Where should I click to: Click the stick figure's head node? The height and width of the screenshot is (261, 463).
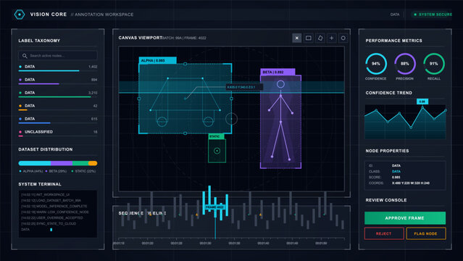pos(280,84)
